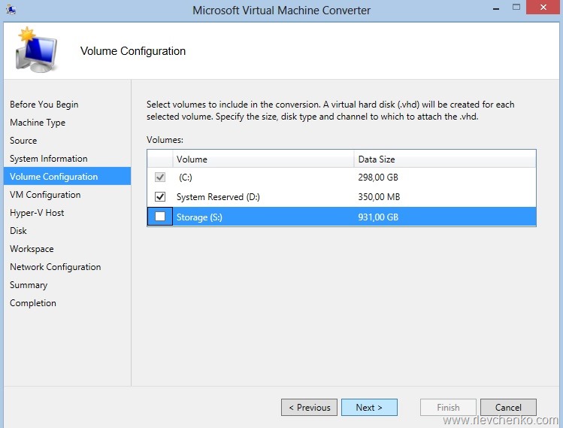Click the Next > button
Image resolution: width=563 pixels, height=428 pixels.
(x=369, y=407)
